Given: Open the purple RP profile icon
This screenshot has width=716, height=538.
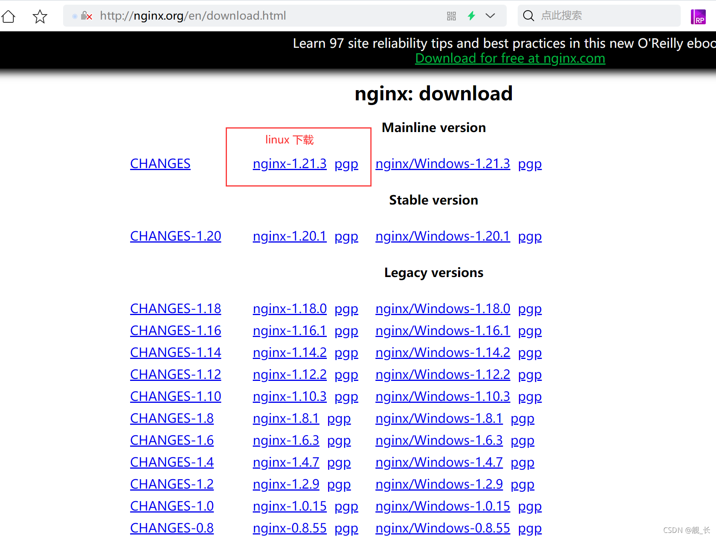Looking at the screenshot, I should 698,16.
